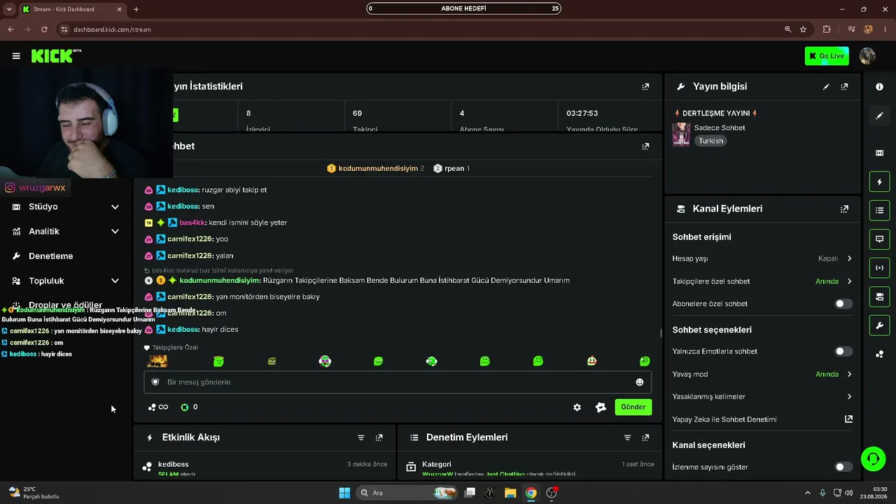Toggle the list moderation actions widget in sidebar
896x504 pixels.
pyautogui.click(x=879, y=210)
